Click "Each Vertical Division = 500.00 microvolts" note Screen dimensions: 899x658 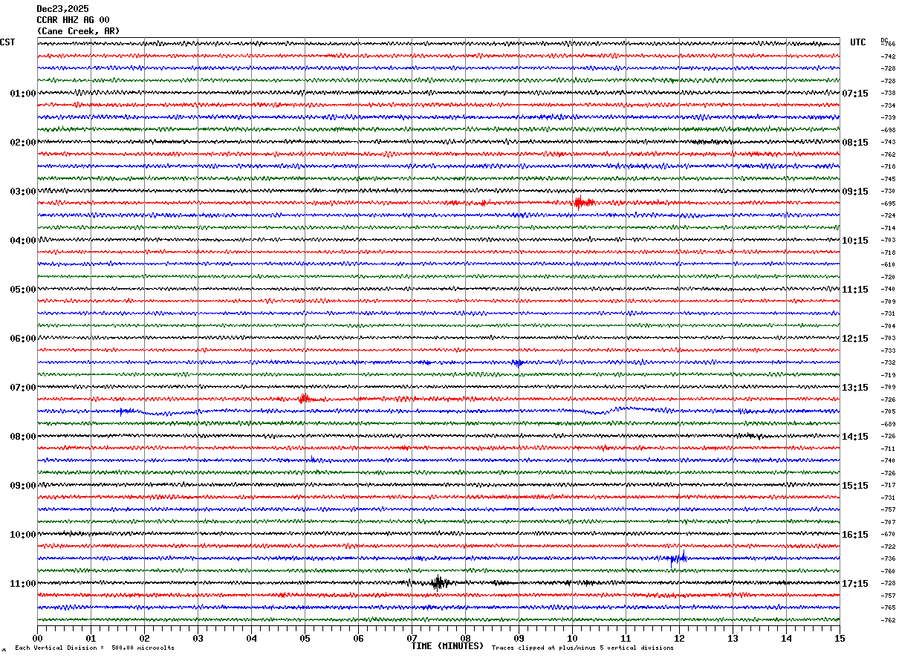95,648
